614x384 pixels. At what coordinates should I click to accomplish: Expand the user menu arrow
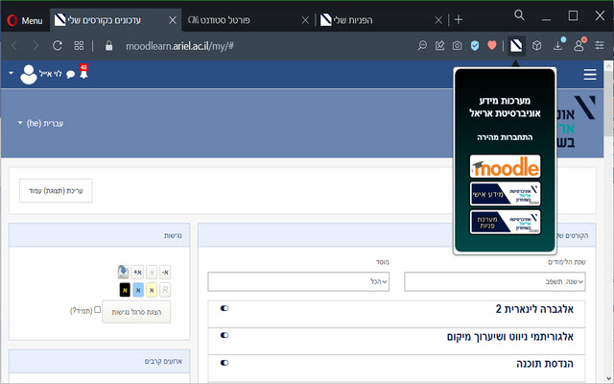coord(11,73)
